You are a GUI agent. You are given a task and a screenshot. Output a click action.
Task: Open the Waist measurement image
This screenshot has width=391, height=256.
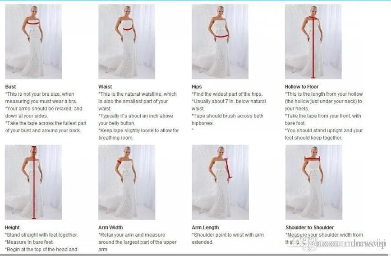point(127,42)
